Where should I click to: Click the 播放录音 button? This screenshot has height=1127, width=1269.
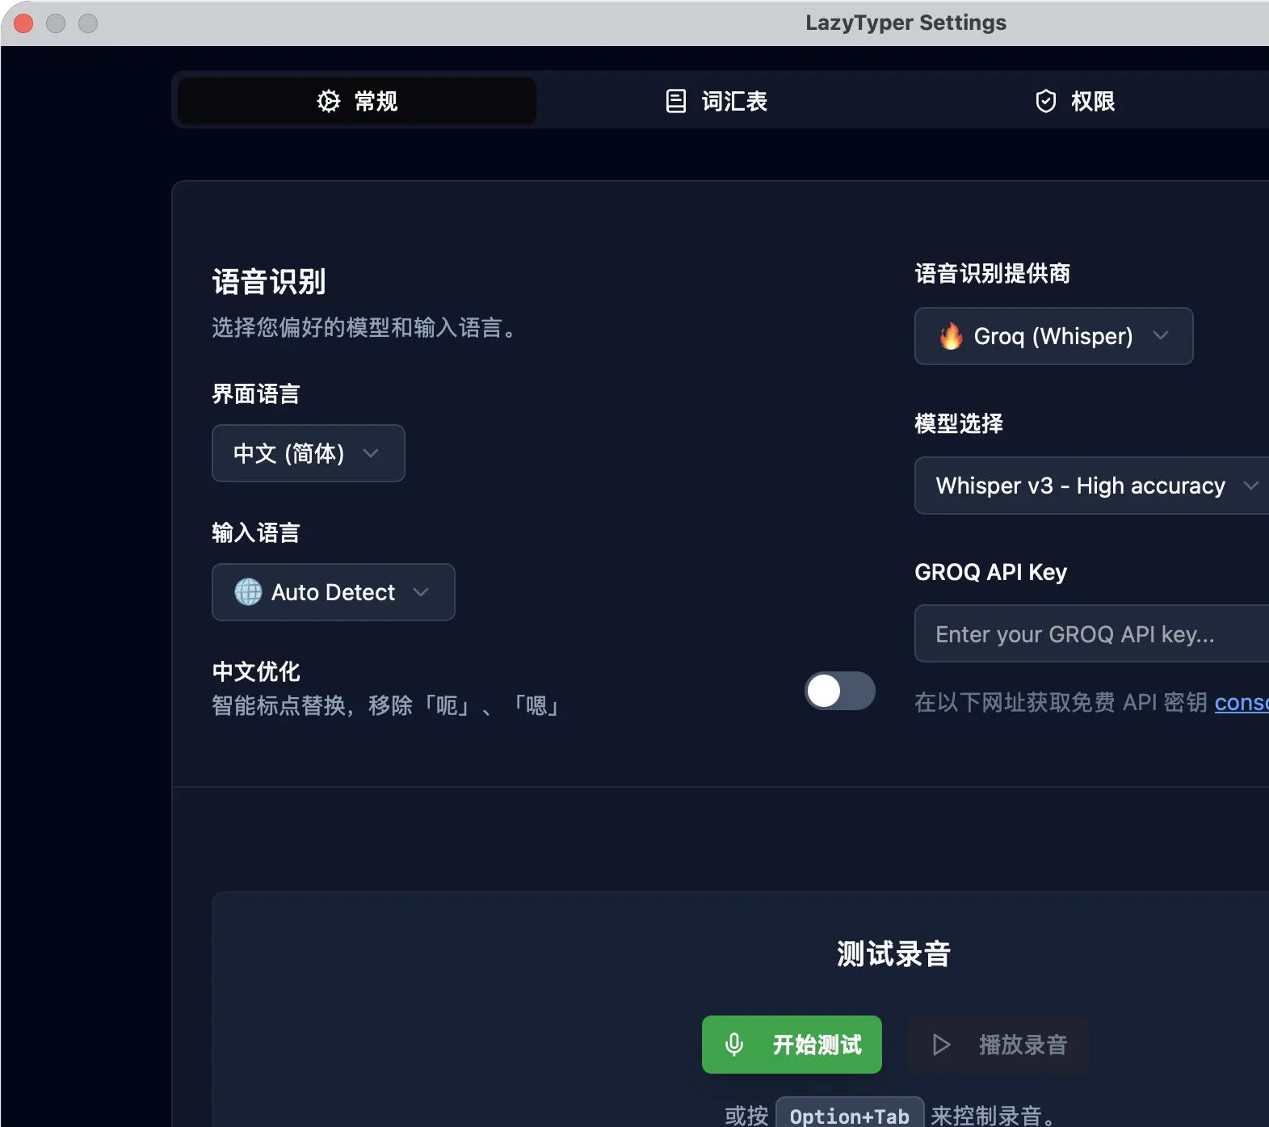pyautogui.click(x=999, y=1045)
